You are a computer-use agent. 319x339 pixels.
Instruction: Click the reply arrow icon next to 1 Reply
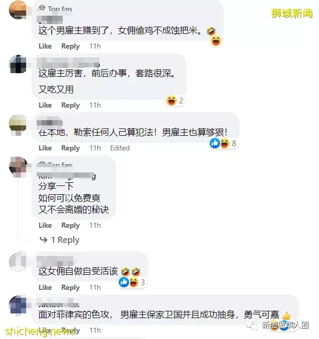(43, 240)
